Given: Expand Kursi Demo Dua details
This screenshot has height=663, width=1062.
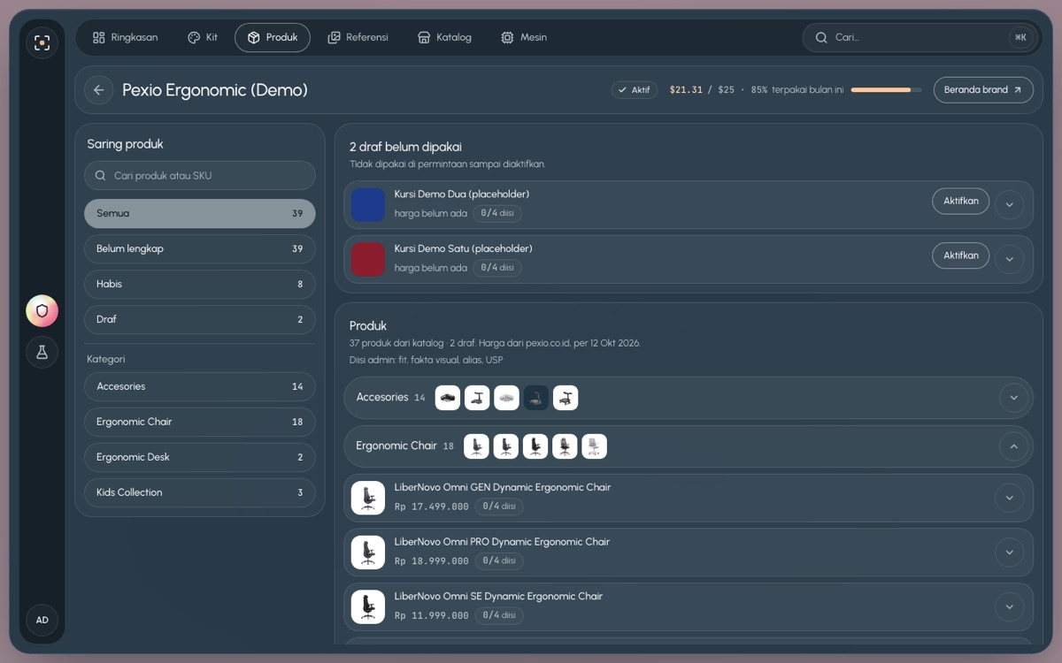Looking at the screenshot, I should click(x=1009, y=205).
